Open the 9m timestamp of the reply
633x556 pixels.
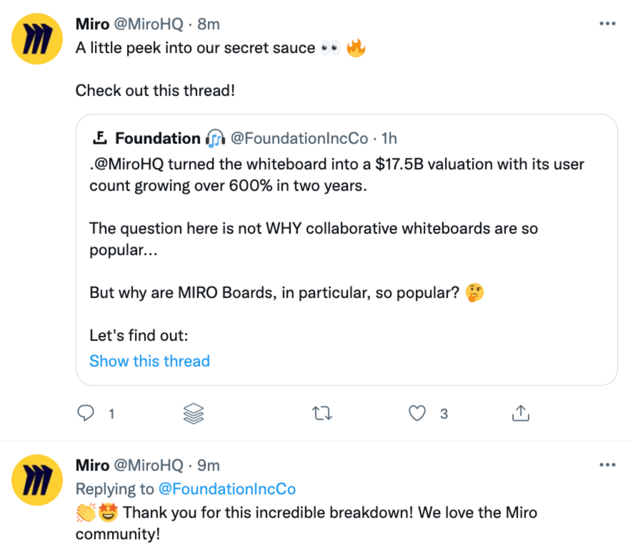tap(209, 465)
